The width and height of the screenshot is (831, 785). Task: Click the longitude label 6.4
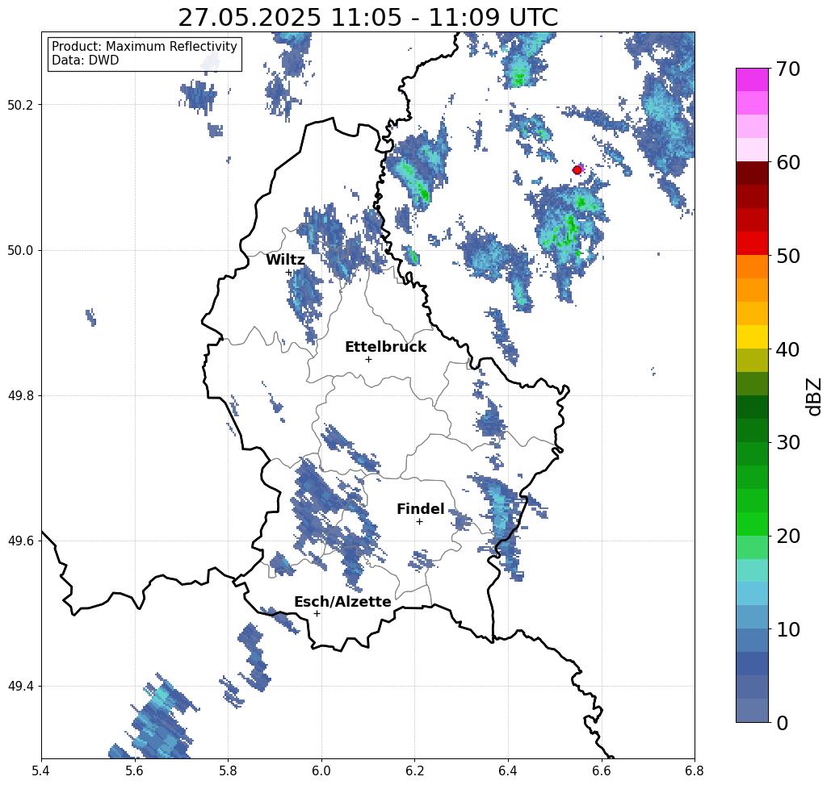point(508,770)
